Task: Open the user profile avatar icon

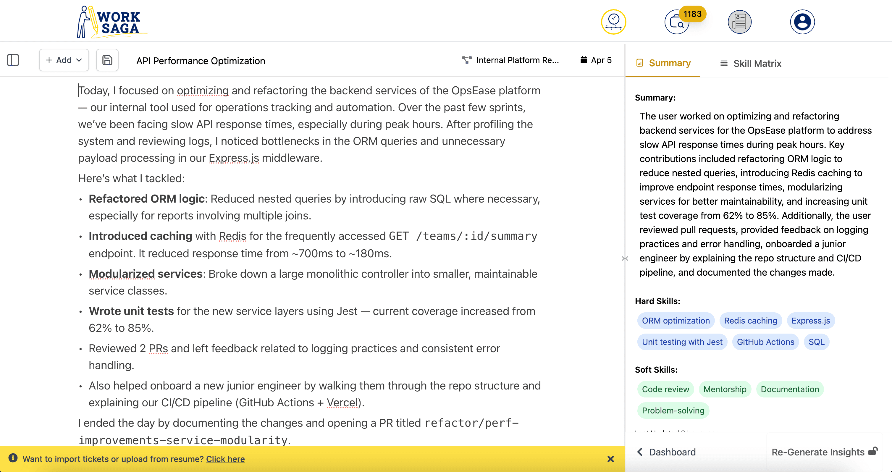Action: (802, 22)
